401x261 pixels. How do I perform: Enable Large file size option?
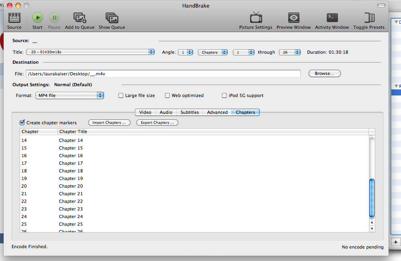click(x=121, y=95)
